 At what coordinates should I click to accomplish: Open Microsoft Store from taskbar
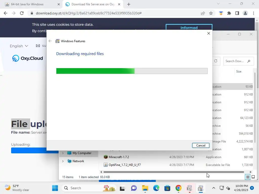pyautogui.click(x=167, y=188)
